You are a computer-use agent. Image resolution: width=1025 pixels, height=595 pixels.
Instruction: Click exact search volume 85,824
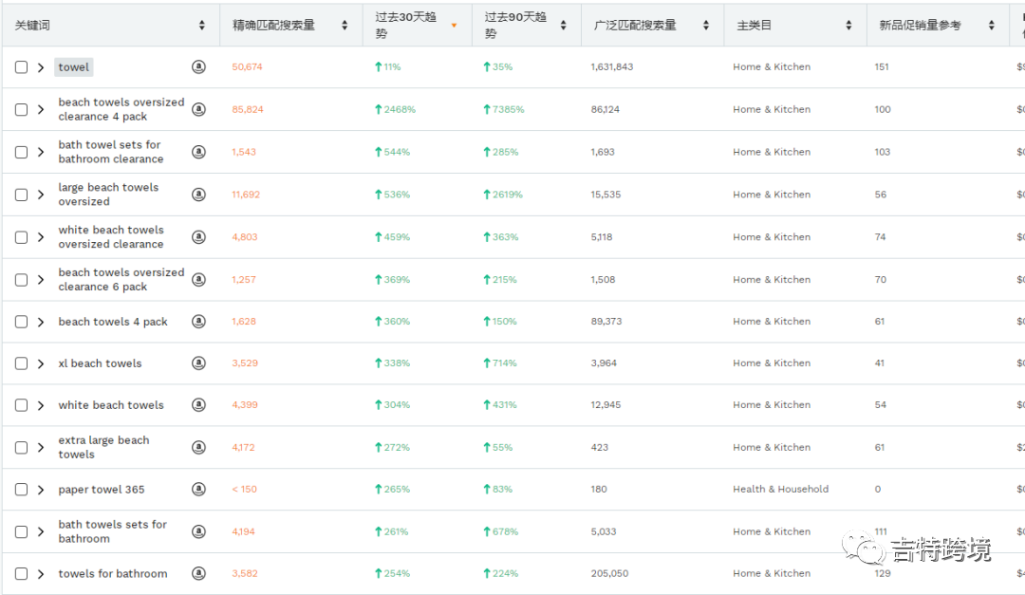point(247,109)
